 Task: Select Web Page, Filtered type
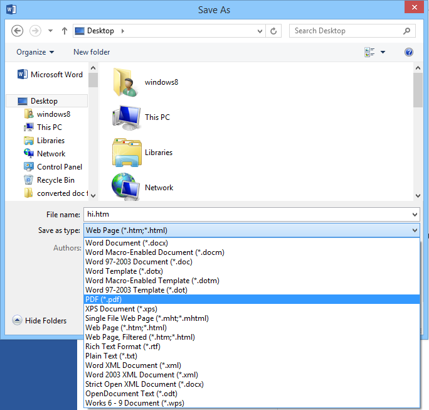(x=252, y=337)
